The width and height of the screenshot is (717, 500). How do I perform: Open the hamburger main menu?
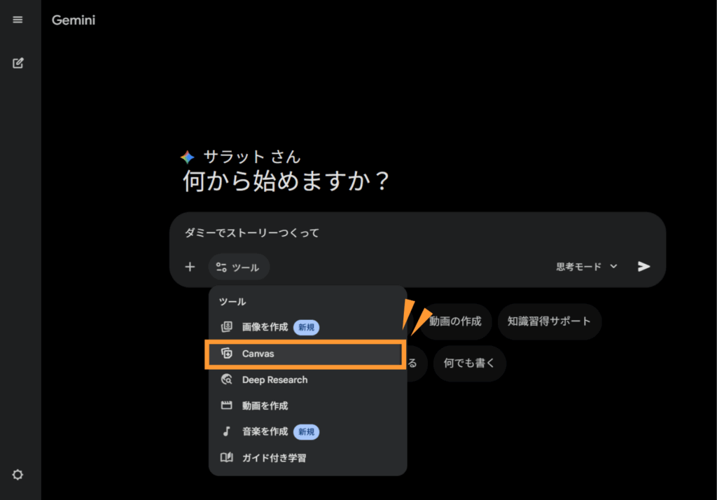pos(18,20)
